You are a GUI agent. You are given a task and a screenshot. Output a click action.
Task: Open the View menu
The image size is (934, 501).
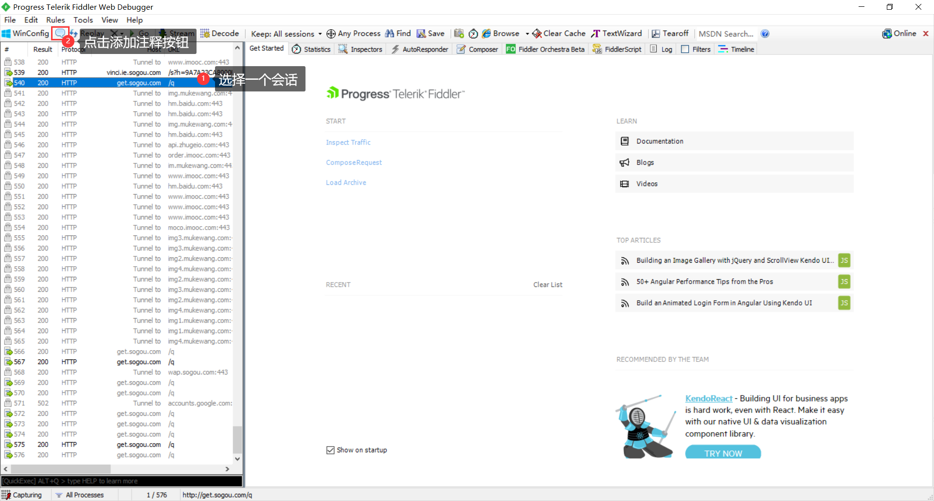coord(109,20)
